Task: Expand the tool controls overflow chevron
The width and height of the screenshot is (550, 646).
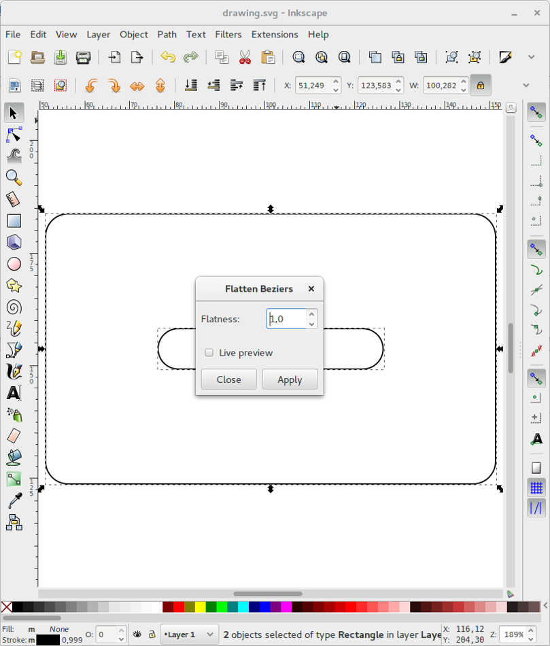Action: [526, 85]
